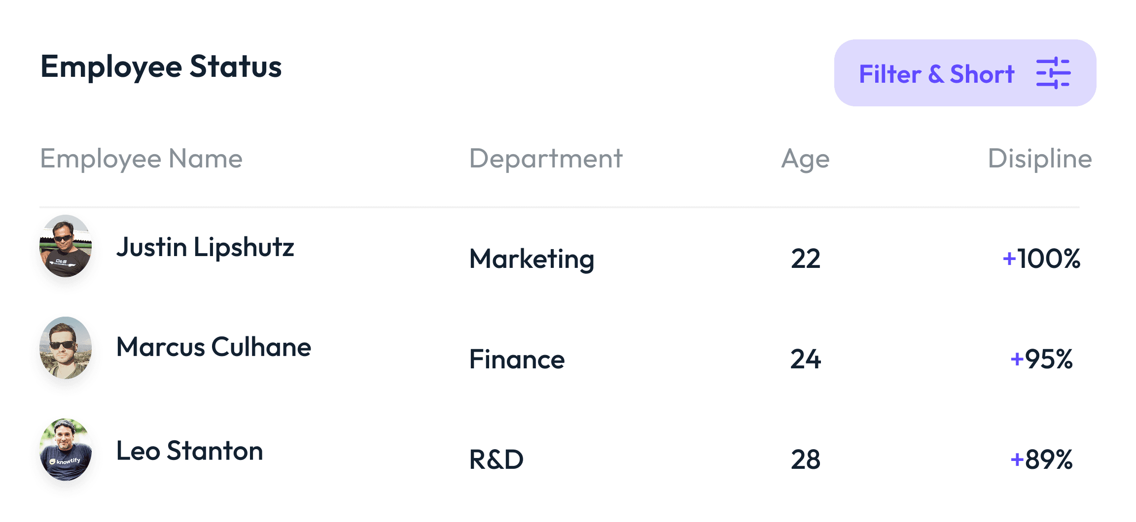Click the R&D department cell

click(496, 459)
